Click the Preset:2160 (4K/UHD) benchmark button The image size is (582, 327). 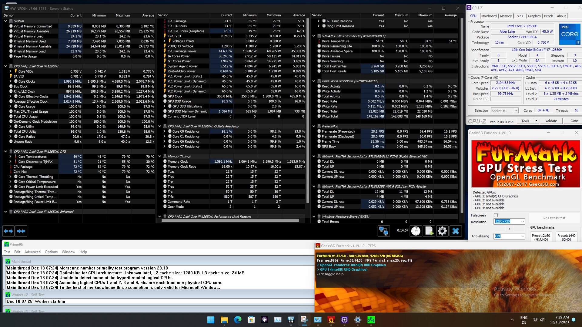541,237
